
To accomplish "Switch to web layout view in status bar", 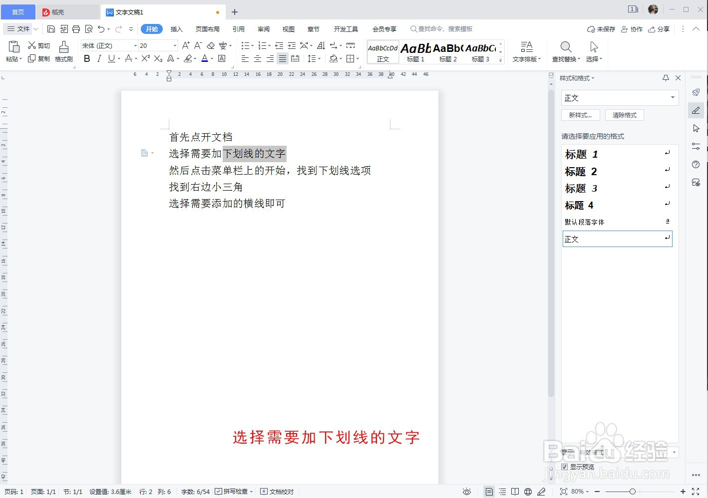I will tap(528, 492).
